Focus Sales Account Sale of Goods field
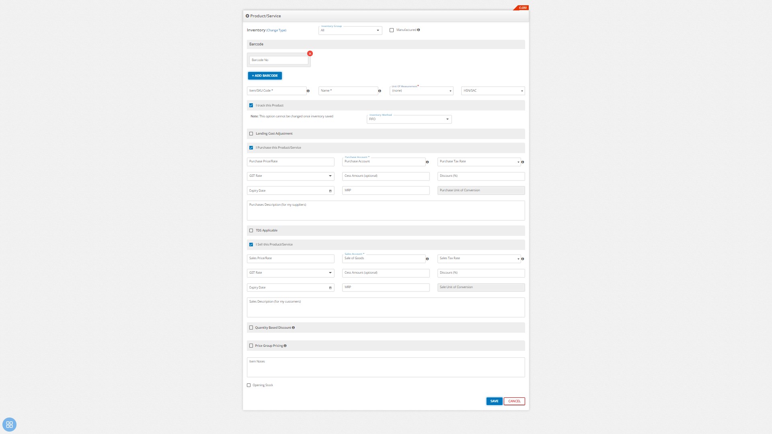Viewport: 772px width, 434px height. coord(384,258)
